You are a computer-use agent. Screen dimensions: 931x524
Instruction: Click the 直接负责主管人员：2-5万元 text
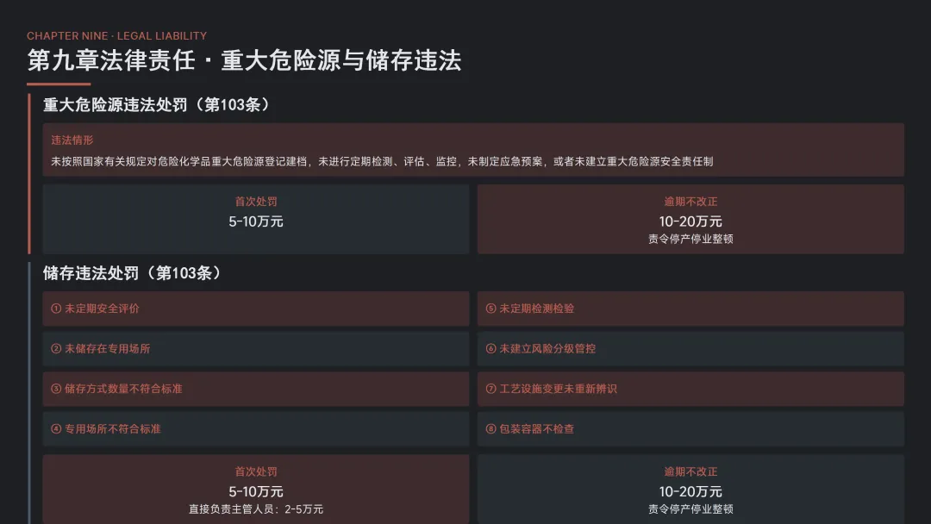point(255,509)
